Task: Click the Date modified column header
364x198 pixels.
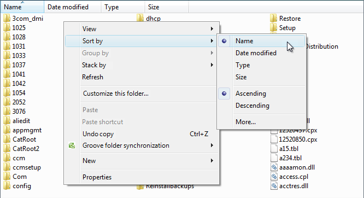Action: point(73,7)
